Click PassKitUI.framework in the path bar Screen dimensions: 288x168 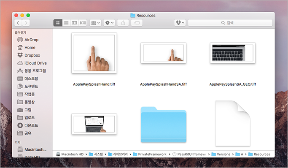tap(190, 154)
